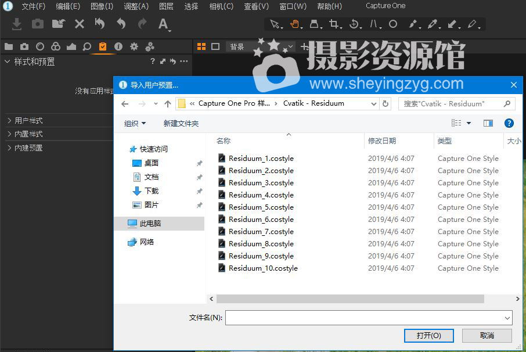Go back in the file dialog
Viewport: 526px width, 352px height.
point(125,104)
